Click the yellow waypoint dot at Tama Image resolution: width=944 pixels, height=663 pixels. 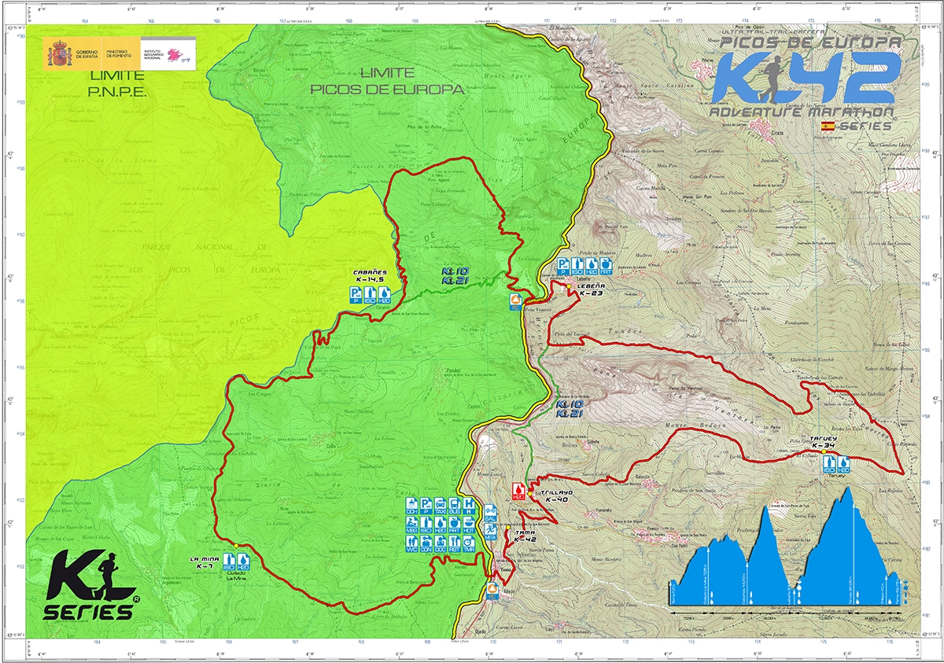(509, 526)
